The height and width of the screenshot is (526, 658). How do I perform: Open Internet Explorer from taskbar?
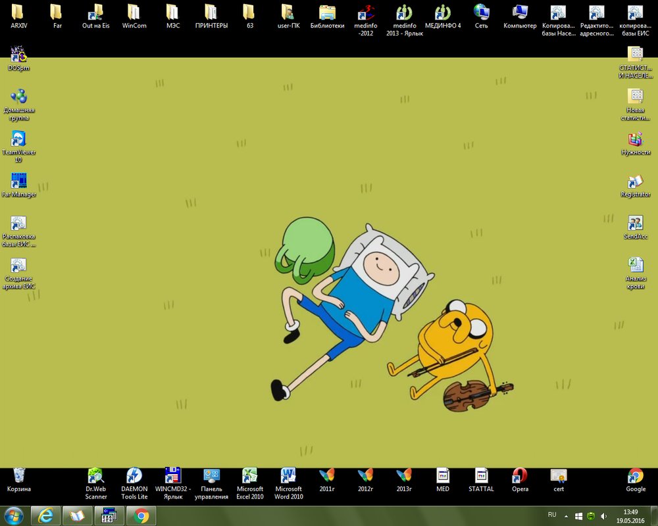(x=45, y=515)
